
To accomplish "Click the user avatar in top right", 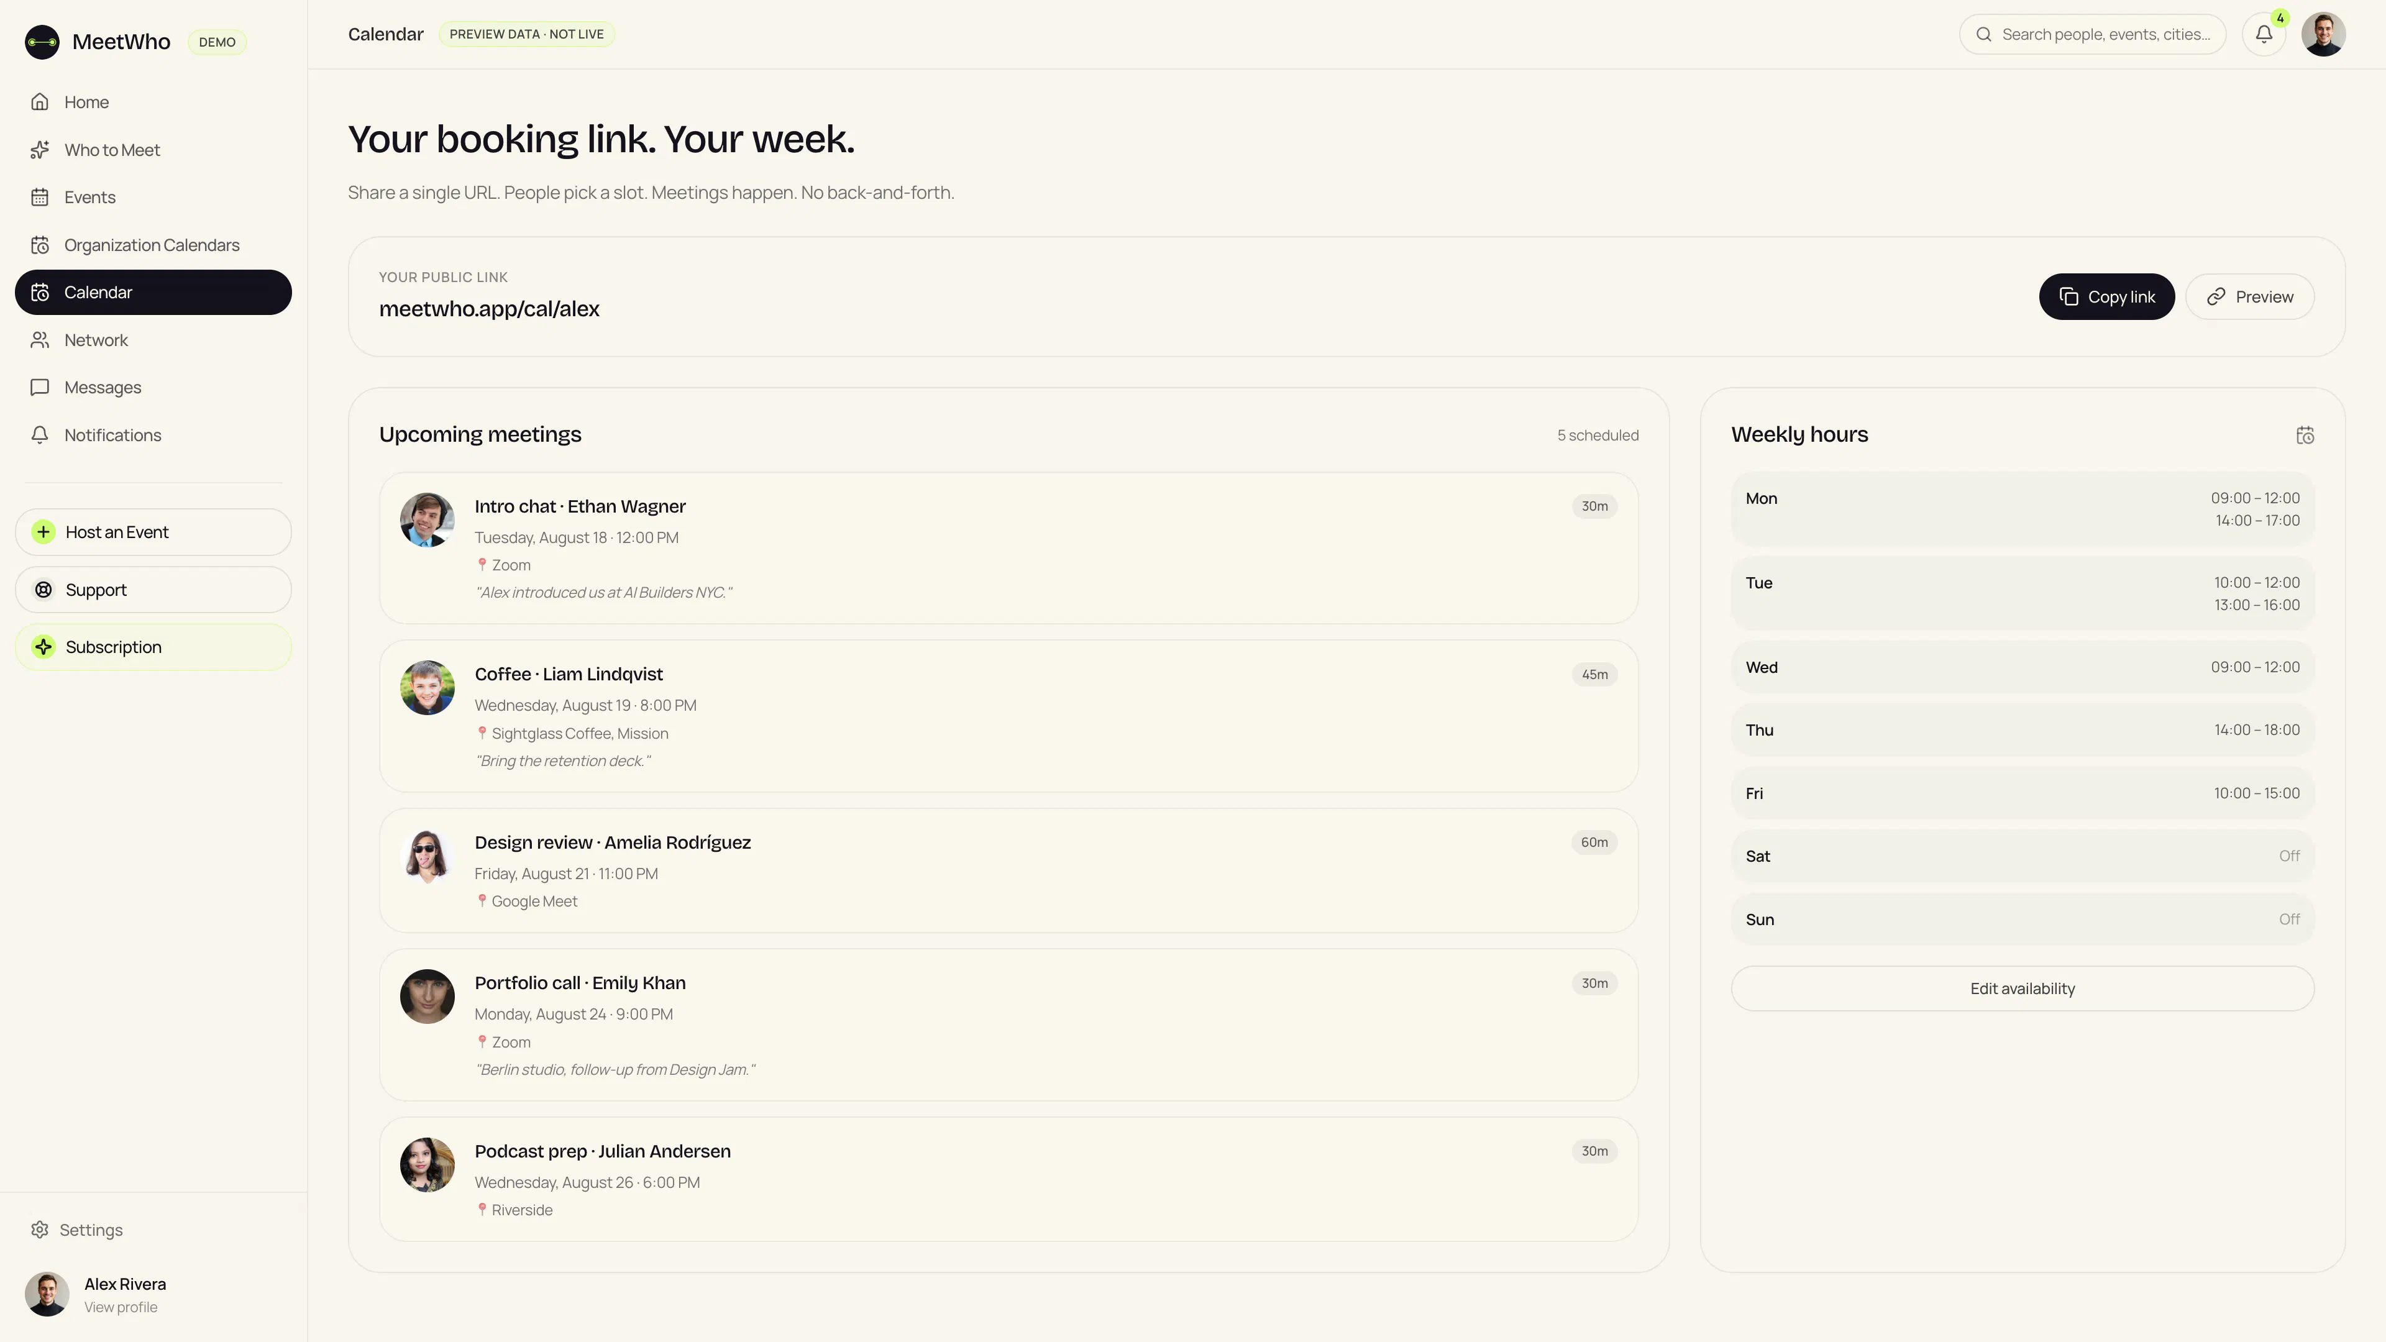I will [2323, 34].
